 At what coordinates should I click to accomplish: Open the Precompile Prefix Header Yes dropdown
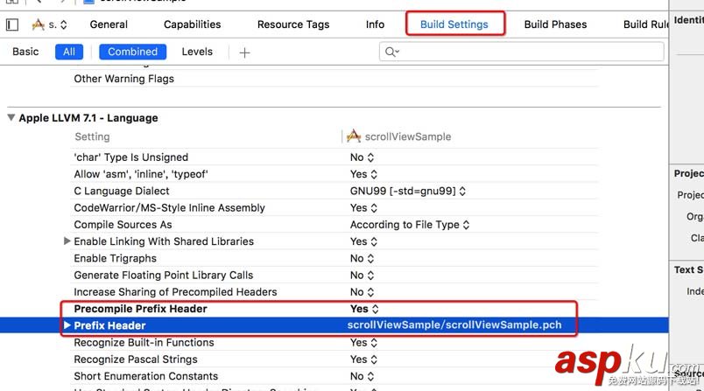[364, 309]
